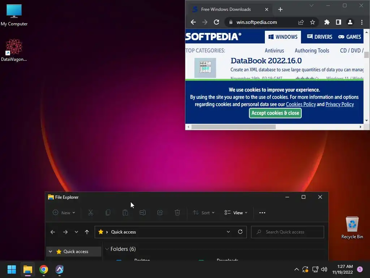Open the Cookies Policy link
Screen dimensions: 370x278
point(301,104)
